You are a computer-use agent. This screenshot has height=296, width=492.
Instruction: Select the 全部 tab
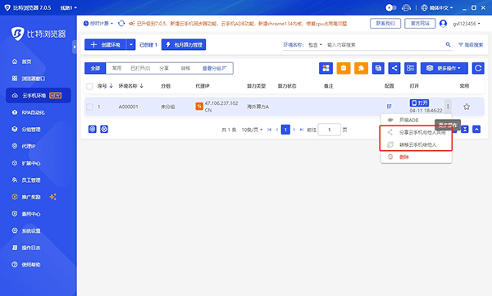pos(95,68)
